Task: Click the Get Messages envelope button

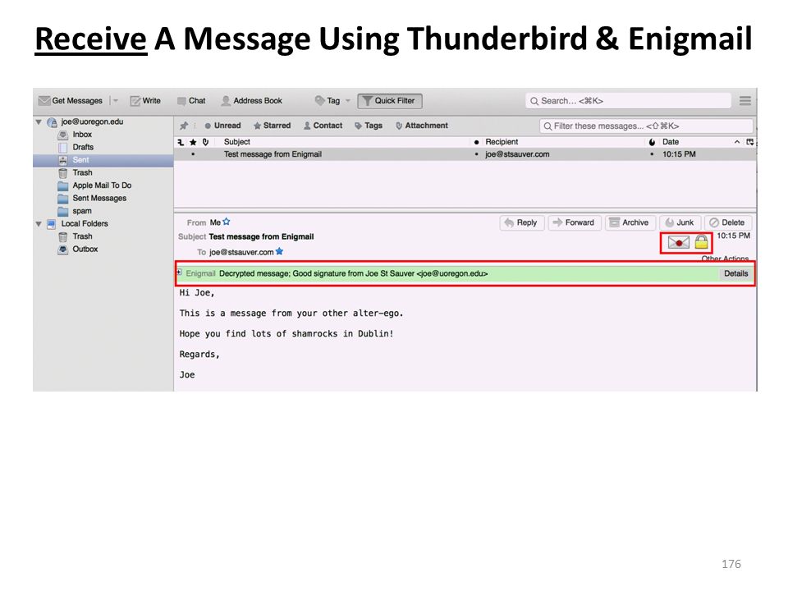Action: 71,100
